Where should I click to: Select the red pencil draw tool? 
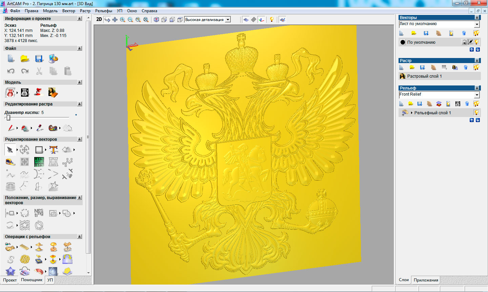tap(11, 128)
